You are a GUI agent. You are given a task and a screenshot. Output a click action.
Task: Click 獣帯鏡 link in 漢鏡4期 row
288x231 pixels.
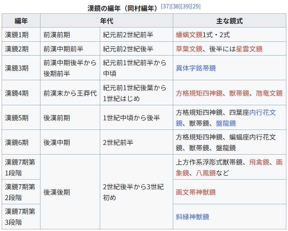(x=239, y=93)
